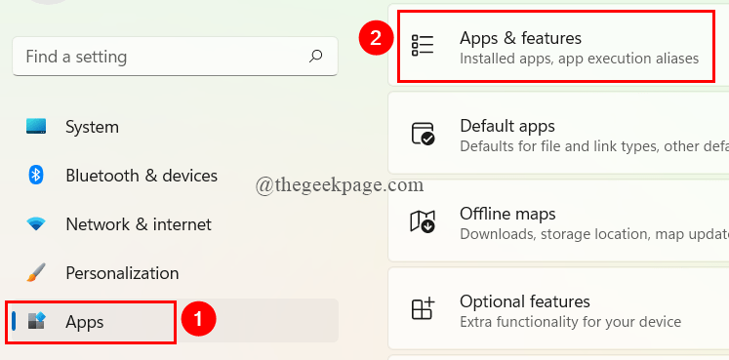Select Personalization label in sidebar

point(122,272)
